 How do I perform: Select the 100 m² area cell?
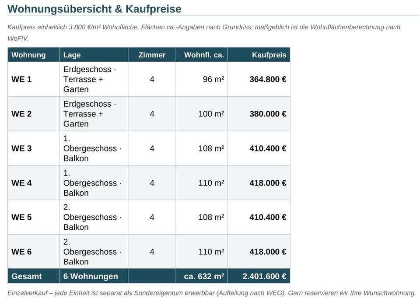(x=202, y=114)
